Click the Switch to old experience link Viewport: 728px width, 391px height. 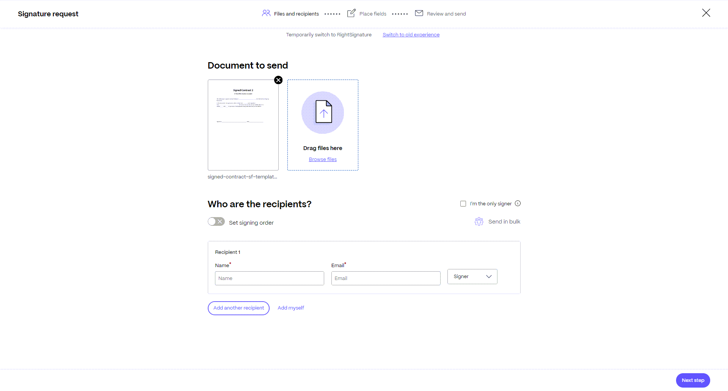point(411,34)
